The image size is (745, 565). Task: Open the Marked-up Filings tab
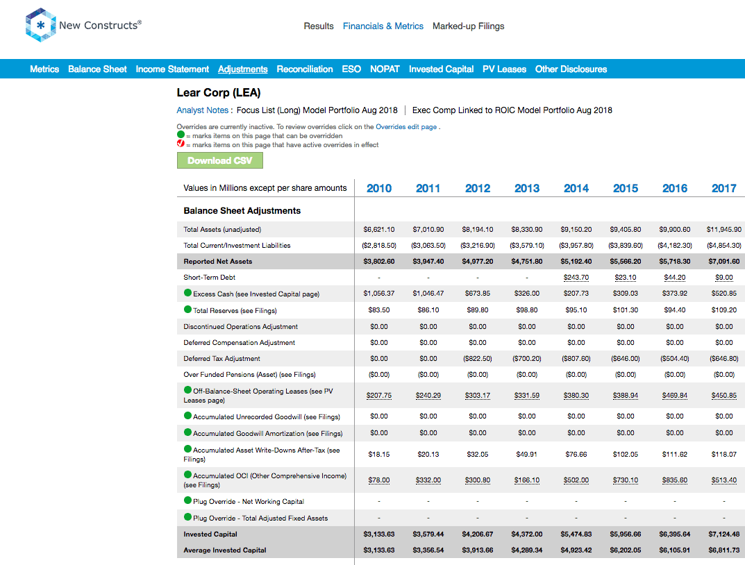[x=469, y=26]
